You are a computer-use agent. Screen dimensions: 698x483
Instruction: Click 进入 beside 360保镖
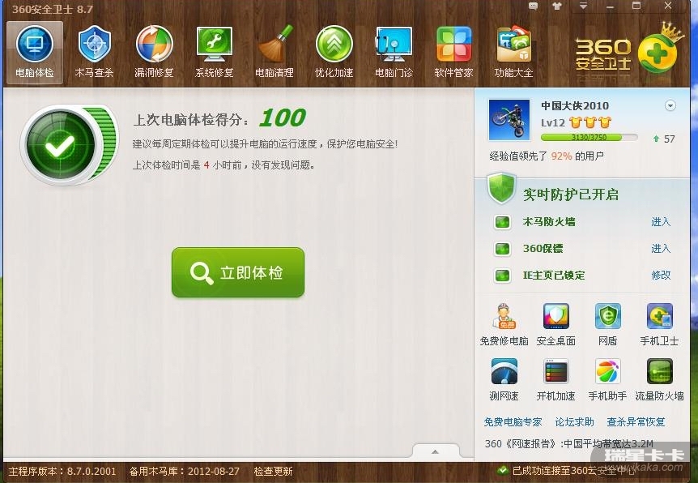(661, 249)
